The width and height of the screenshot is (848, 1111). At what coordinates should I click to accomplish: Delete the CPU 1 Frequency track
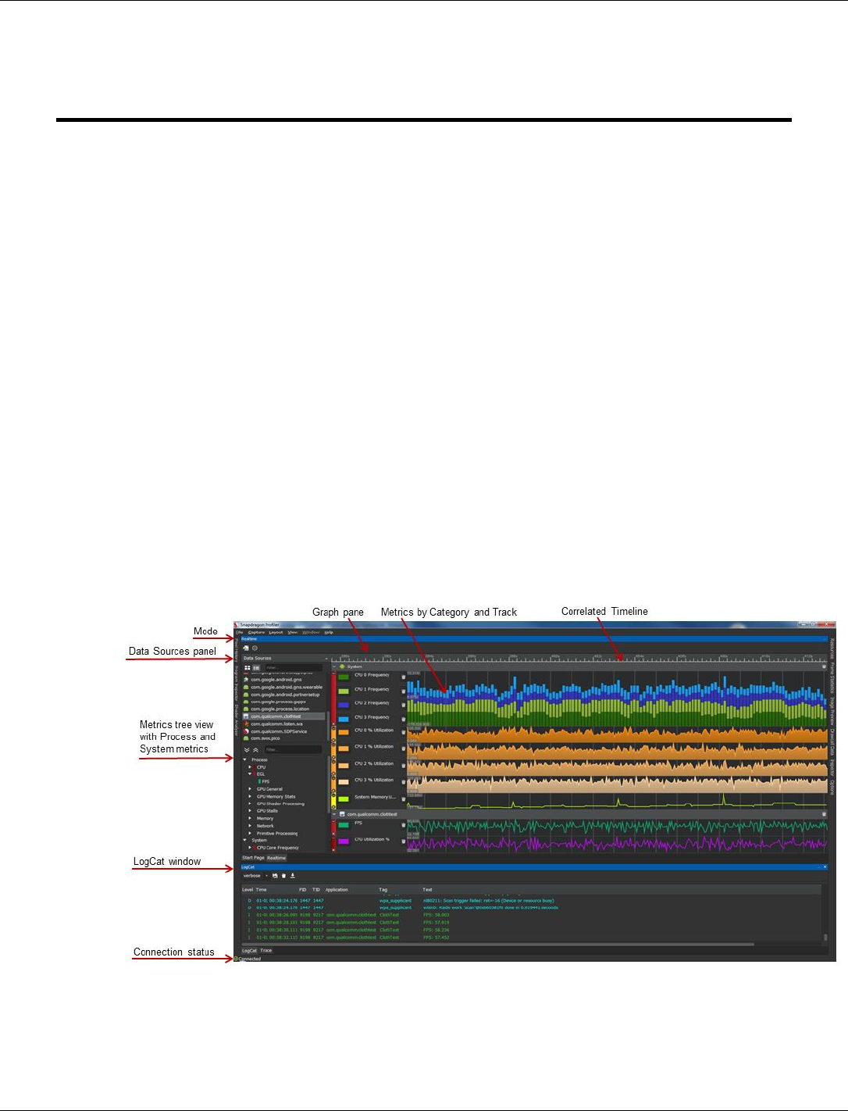[x=404, y=691]
